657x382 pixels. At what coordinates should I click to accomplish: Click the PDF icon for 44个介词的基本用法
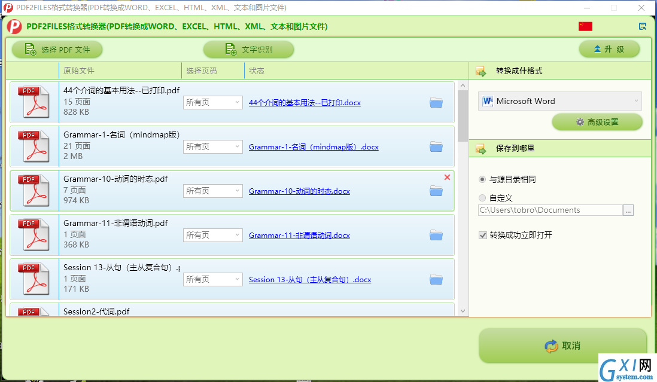(x=34, y=102)
